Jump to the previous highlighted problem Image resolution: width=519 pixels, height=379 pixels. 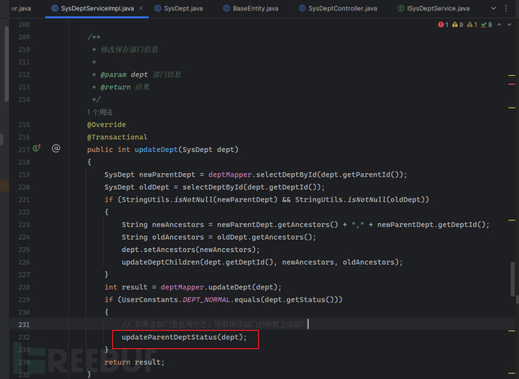coord(499,25)
